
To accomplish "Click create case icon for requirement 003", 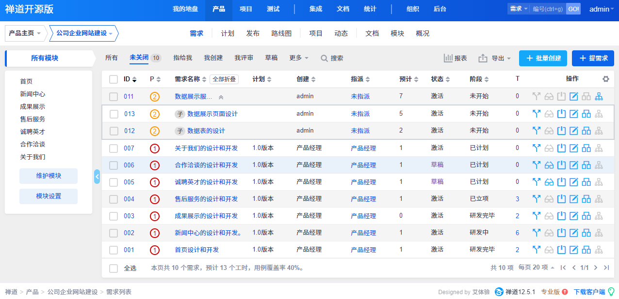I will pyautogui.click(x=586, y=216).
